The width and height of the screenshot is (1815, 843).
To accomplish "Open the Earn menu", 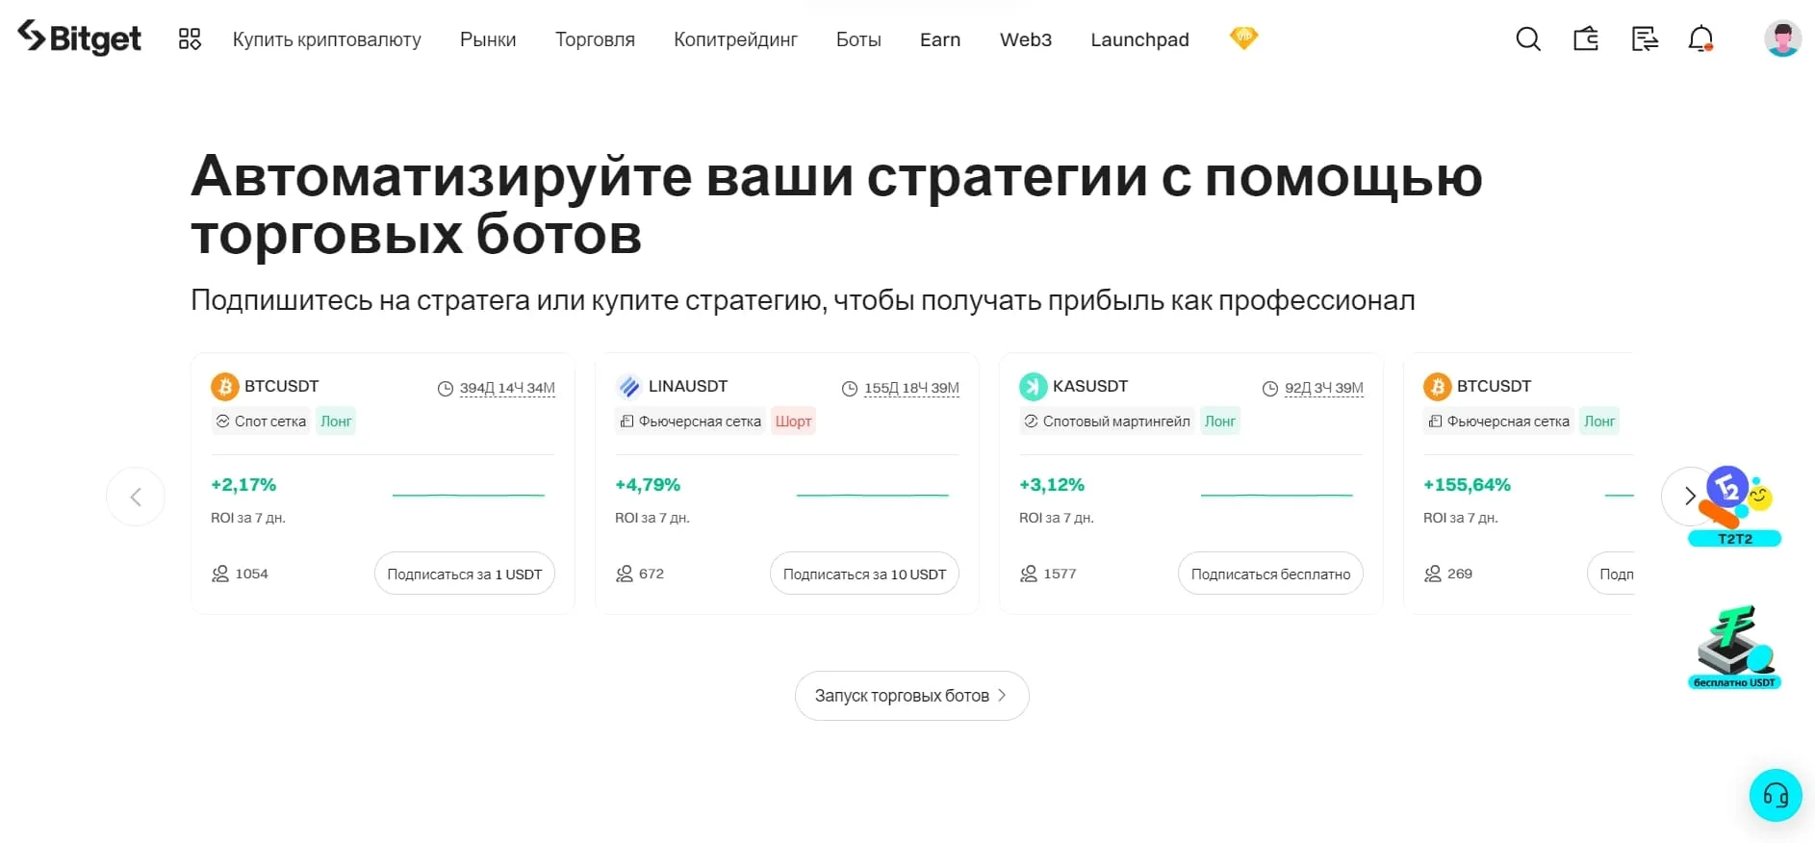I will tap(940, 39).
